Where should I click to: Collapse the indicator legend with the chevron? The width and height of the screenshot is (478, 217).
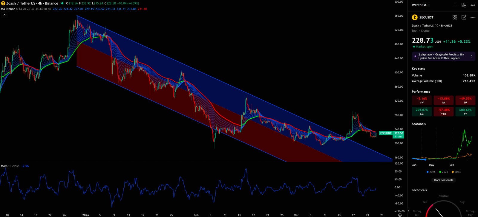[x=4, y=15]
